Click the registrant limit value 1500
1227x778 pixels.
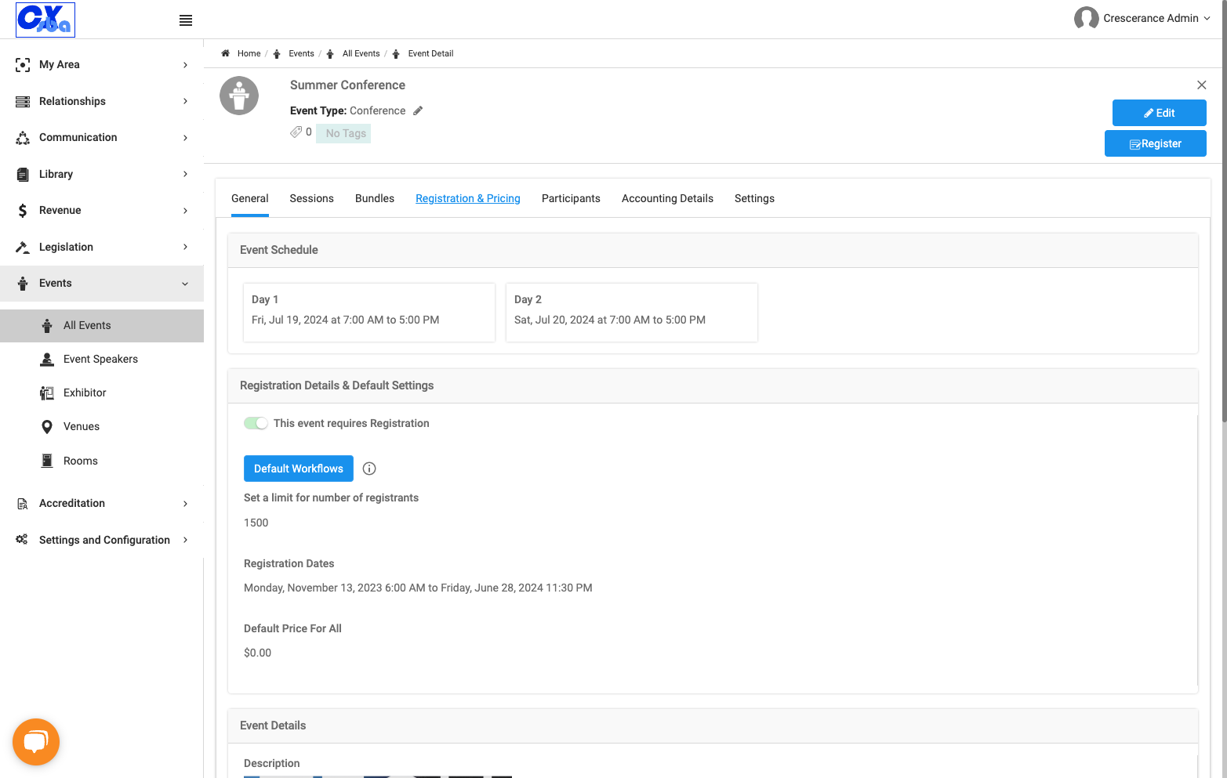coord(256,523)
